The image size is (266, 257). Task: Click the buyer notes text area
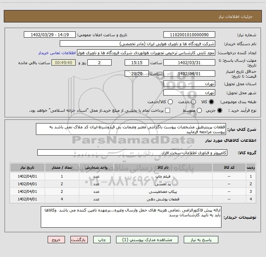tap(131, 217)
